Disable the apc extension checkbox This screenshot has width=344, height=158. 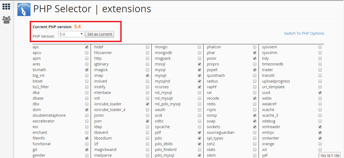[x=87, y=47]
